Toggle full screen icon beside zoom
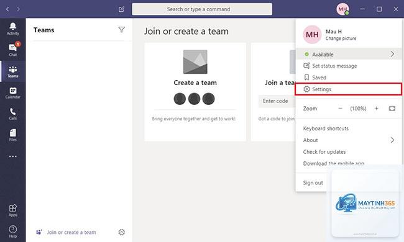This screenshot has width=404, height=242. click(392, 108)
